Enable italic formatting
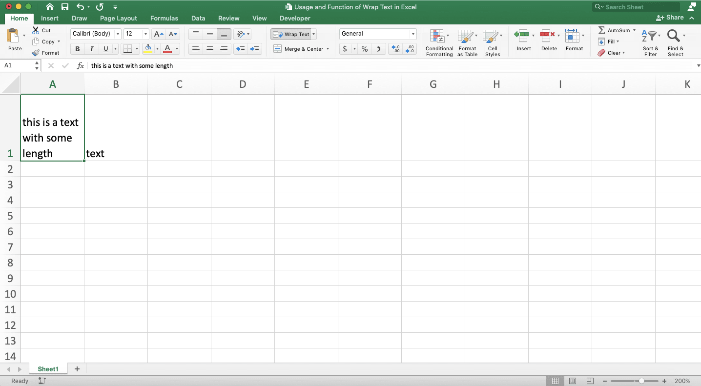 pos(91,49)
